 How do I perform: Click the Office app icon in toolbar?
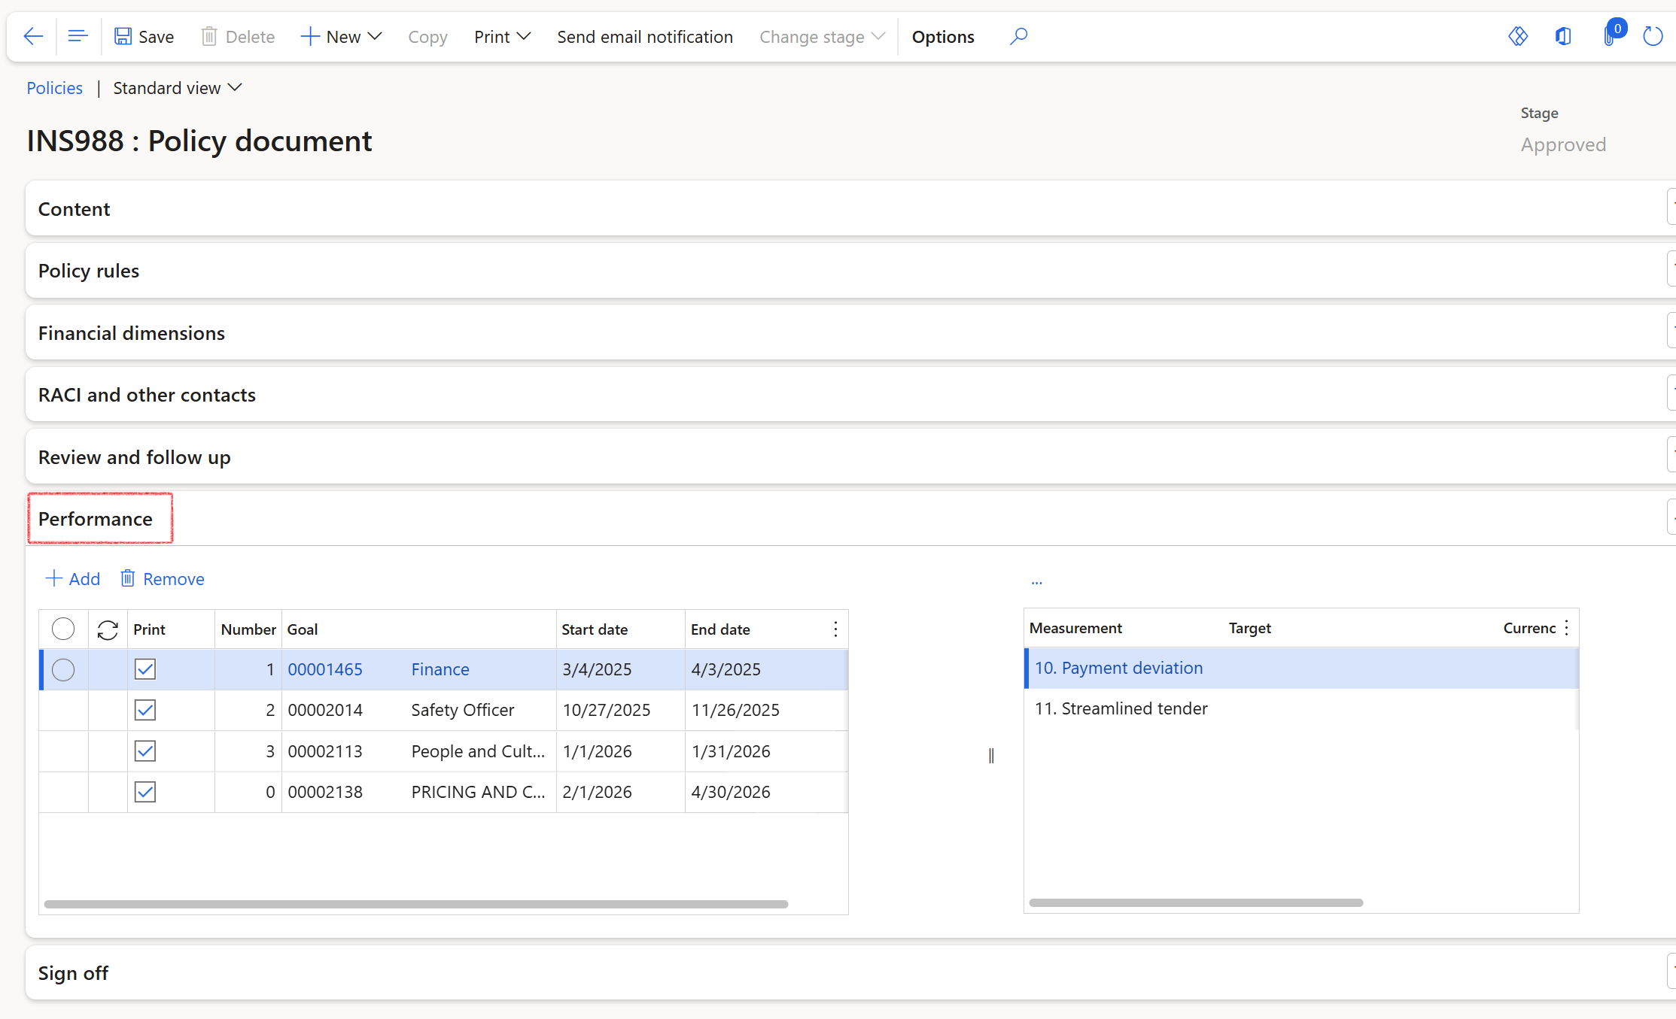pos(1563,36)
